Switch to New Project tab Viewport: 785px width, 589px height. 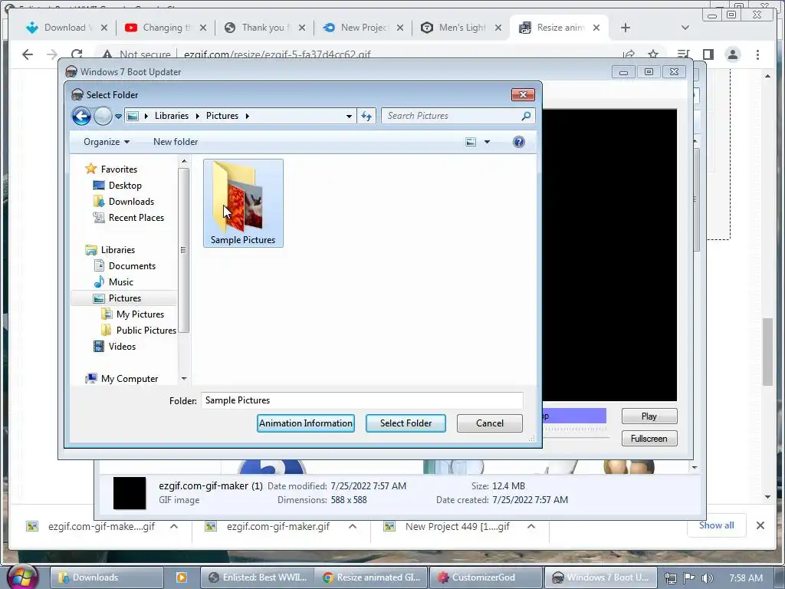tap(363, 28)
